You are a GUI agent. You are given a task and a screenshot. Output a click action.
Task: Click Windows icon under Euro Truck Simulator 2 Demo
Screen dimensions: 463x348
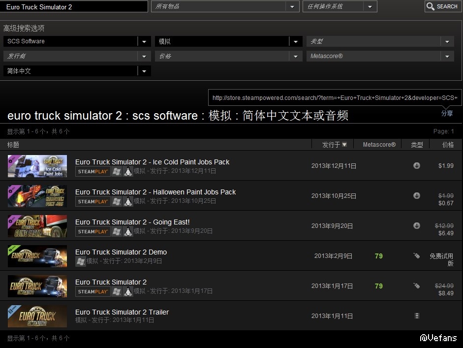point(80,261)
